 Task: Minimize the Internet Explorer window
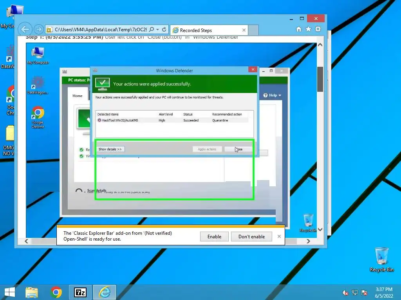[x=291, y=19]
